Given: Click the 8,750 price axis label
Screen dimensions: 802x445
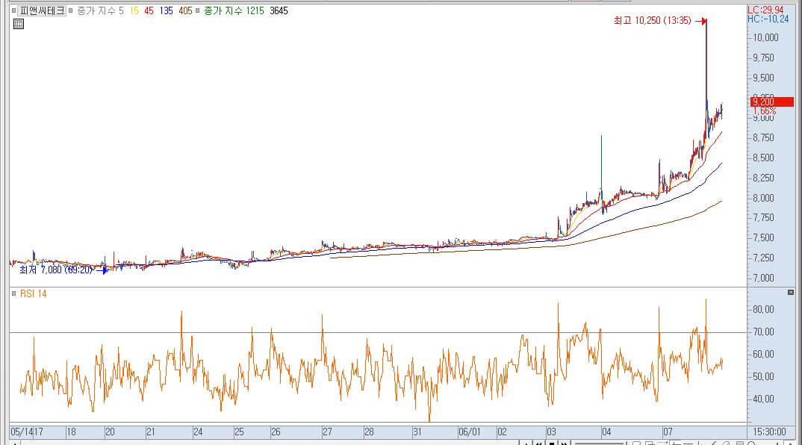Looking at the screenshot, I should pyautogui.click(x=763, y=137).
